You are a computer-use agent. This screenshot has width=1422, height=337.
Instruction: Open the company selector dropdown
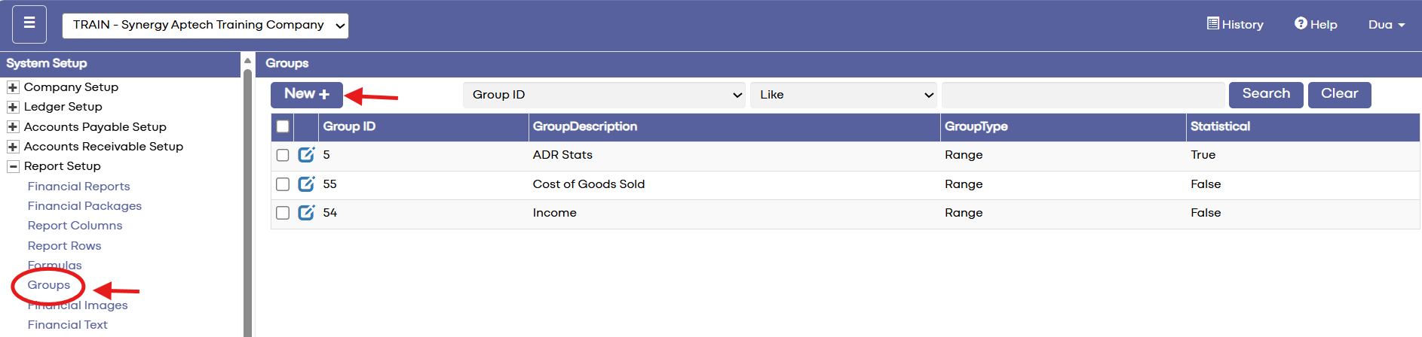point(205,25)
